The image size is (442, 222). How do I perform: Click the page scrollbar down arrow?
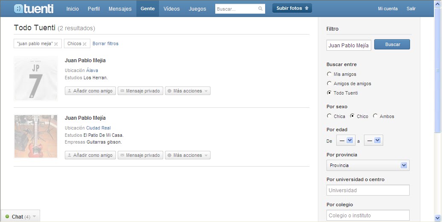point(437,218)
